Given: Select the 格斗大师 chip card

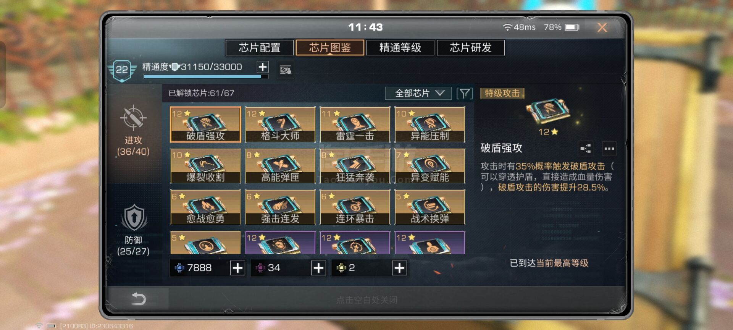Looking at the screenshot, I should 280,125.
